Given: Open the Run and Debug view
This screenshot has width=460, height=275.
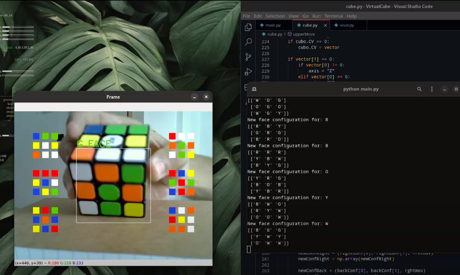Looking at the screenshot, I should [x=248, y=71].
